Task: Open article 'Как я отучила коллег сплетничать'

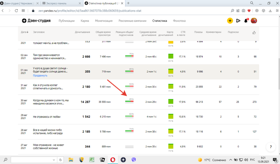Action: pyautogui.click(x=48, y=87)
